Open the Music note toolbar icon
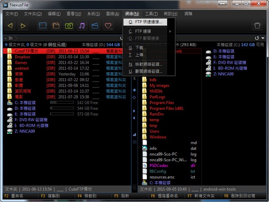Screen dimensions: 269x202 pos(82,26)
